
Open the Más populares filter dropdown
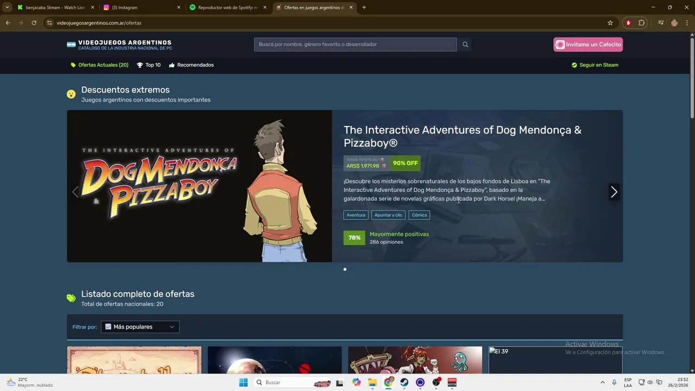point(140,327)
